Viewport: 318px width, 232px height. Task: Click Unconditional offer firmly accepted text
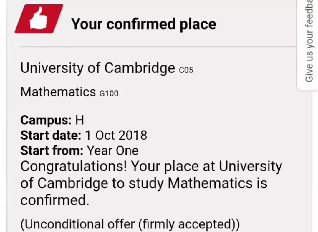[130, 224]
